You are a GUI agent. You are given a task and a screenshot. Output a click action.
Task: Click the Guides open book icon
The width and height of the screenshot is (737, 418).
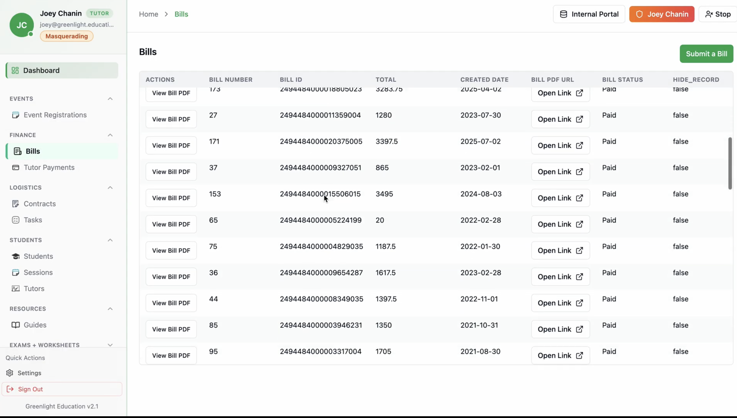pyautogui.click(x=16, y=325)
